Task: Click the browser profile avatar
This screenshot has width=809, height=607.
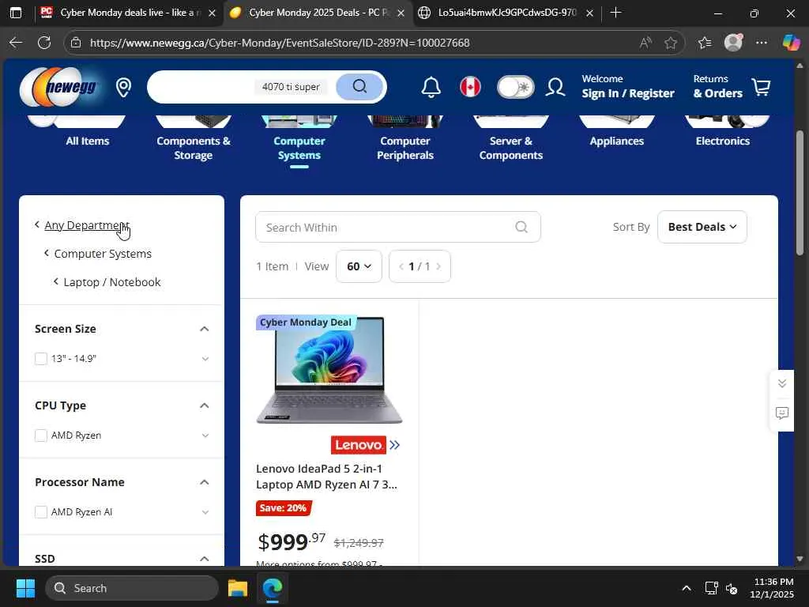Action: point(733,43)
